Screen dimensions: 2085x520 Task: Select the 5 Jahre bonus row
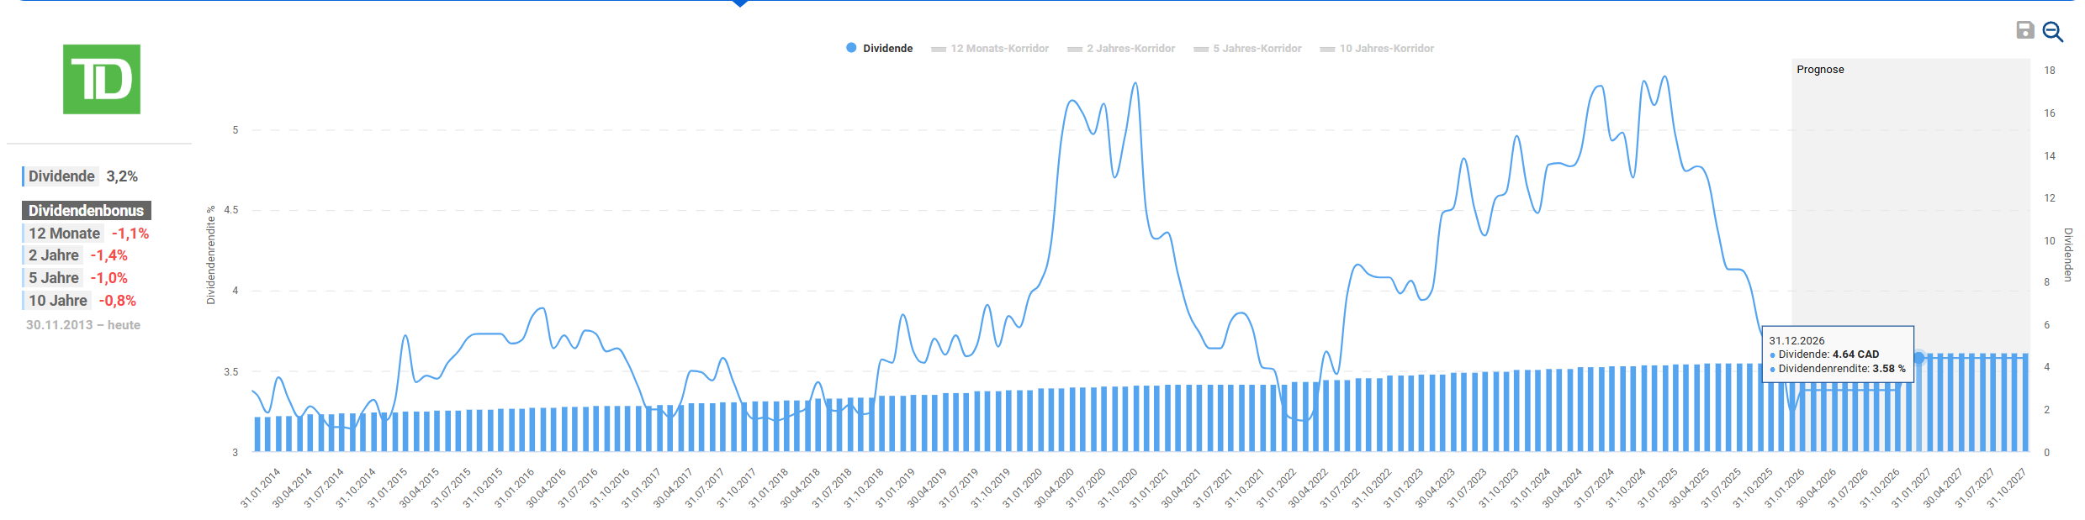[77, 278]
